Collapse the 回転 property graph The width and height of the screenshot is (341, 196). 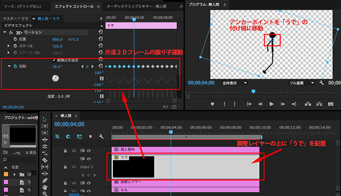(x=9, y=66)
